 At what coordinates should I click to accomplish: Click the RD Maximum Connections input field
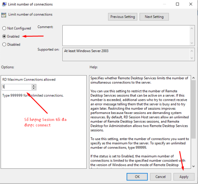pos(17,87)
